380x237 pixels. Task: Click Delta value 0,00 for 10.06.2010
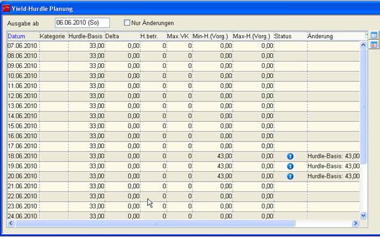pos(134,76)
